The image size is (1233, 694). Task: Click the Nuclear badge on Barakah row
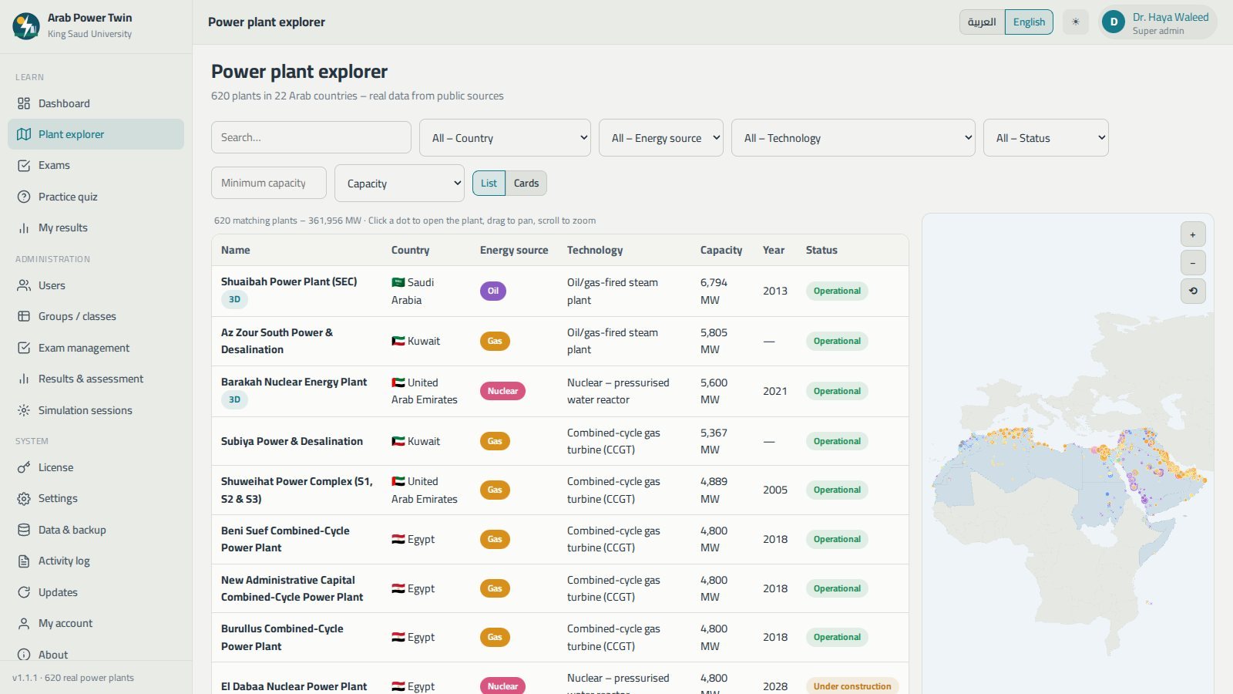[502, 391]
